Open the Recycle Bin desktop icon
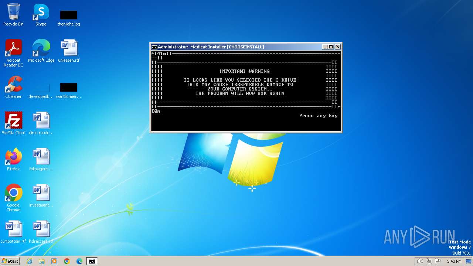This screenshot has height=266, width=473. [x=13, y=15]
